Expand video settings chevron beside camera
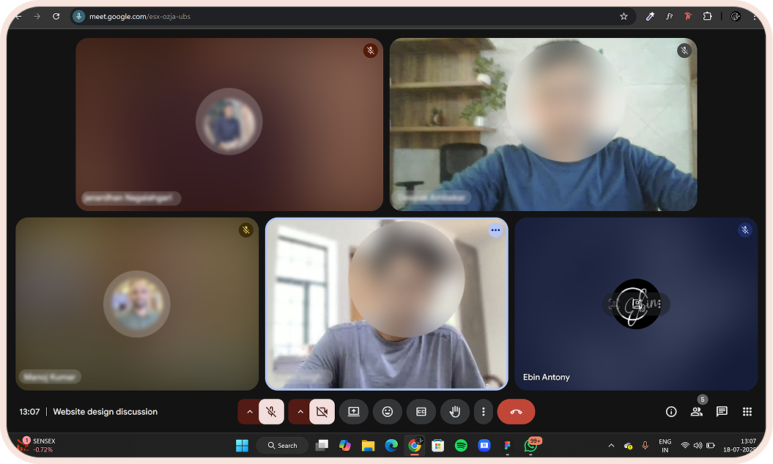 [300, 412]
